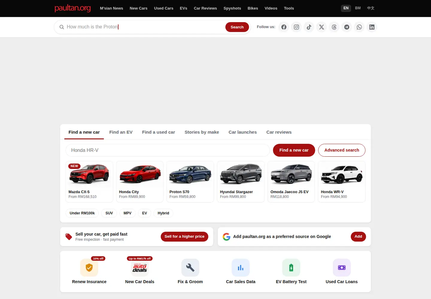Open the Proton S70 car card
This screenshot has height=299, width=431.
pos(190,181)
